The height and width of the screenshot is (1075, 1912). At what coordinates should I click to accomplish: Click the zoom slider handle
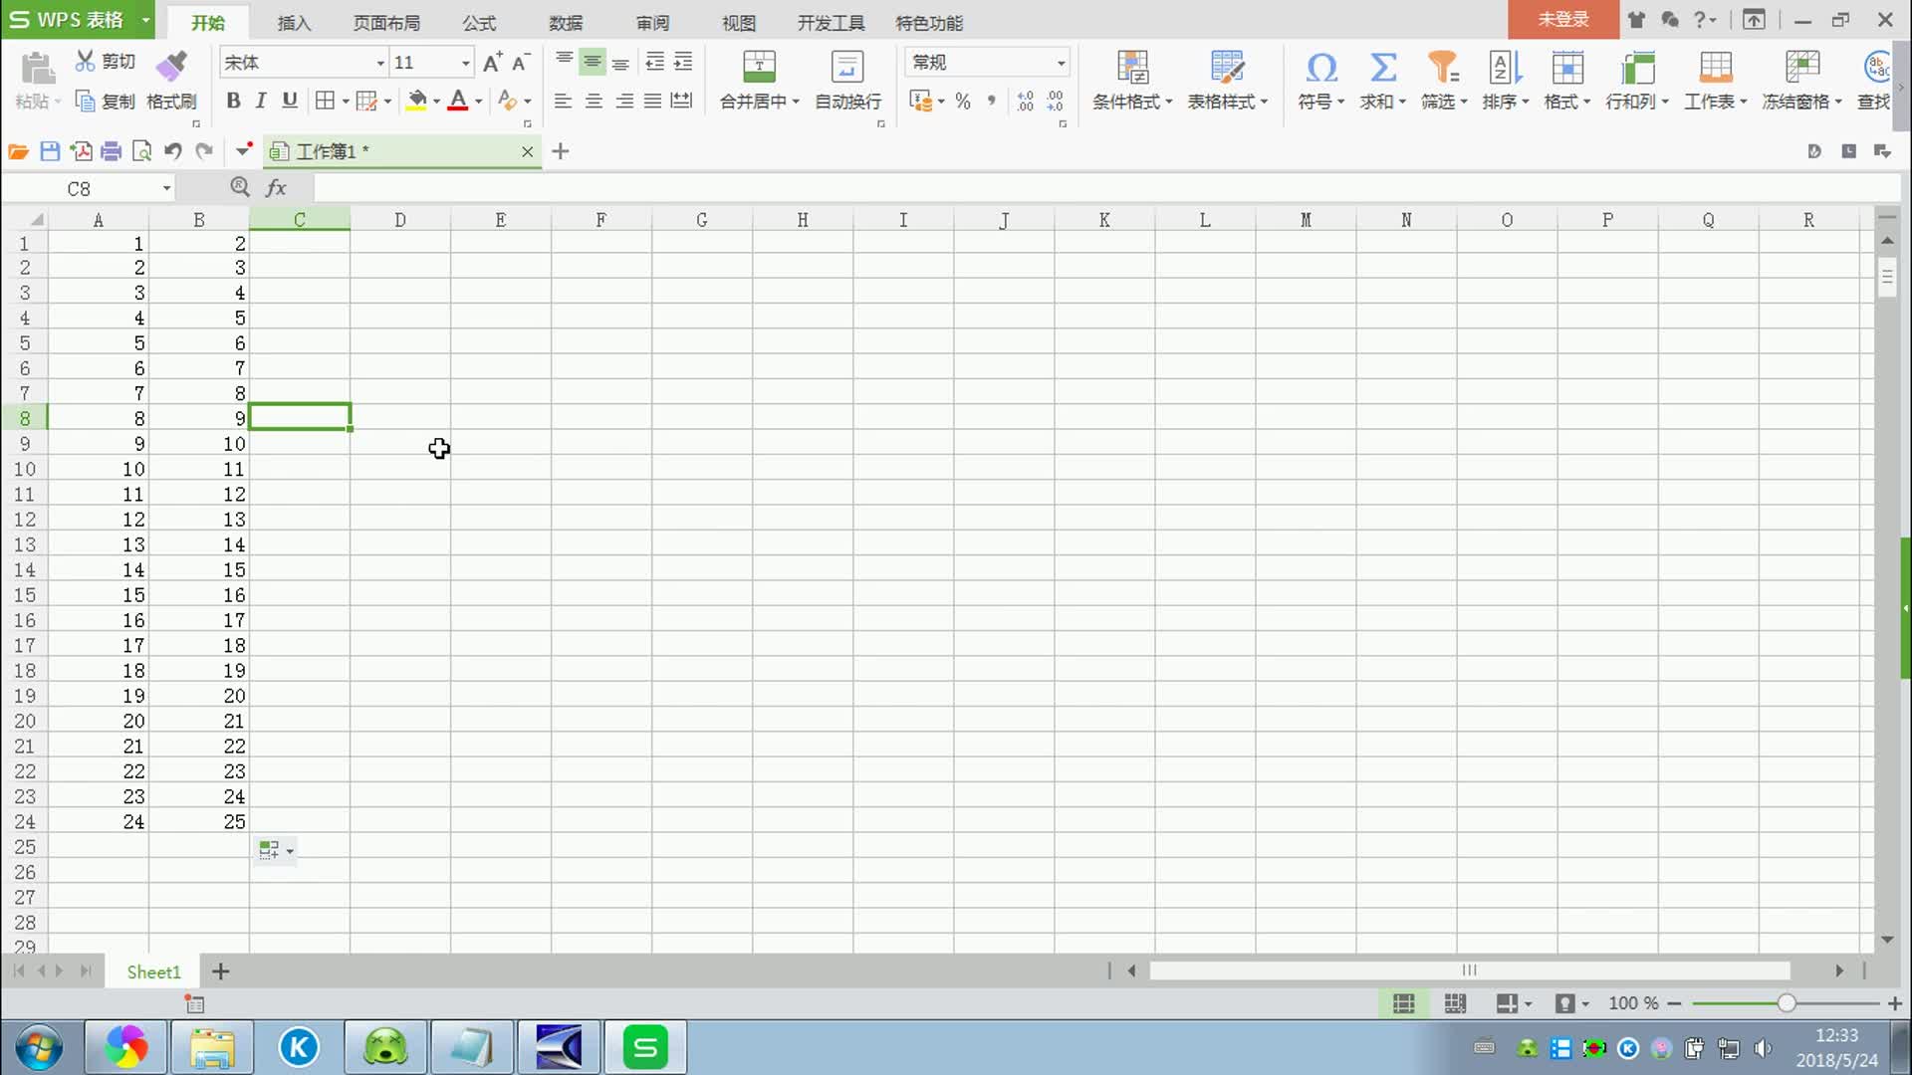1787,1003
